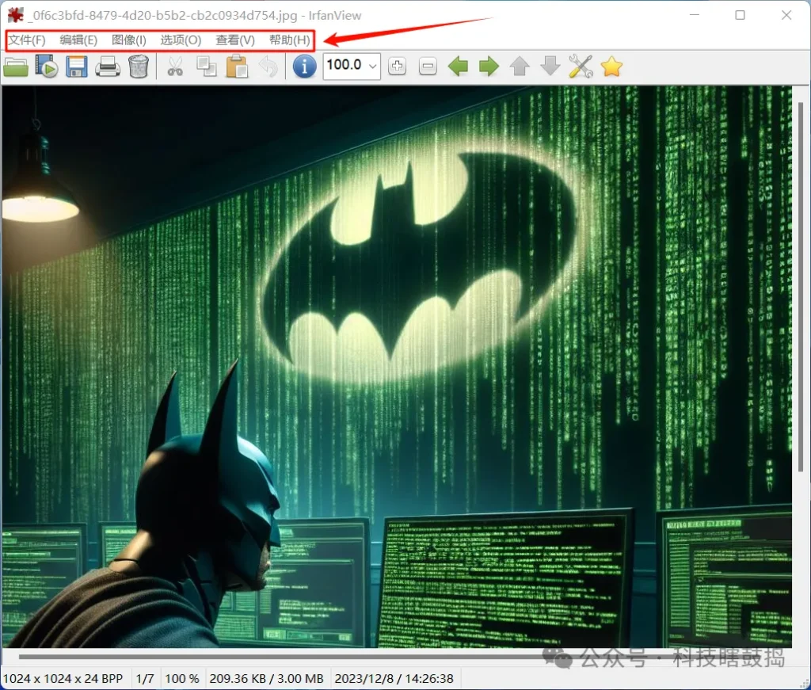Open the 文件(F) menu
The width and height of the screenshot is (811, 690).
tap(27, 40)
